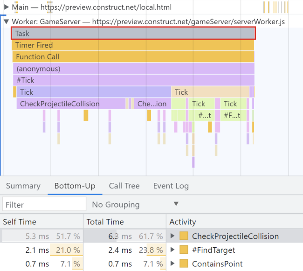The height and width of the screenshot is (271, 303).
Task: Select the wide CheckProjectileCollision bar
Action: coord(71,104)
